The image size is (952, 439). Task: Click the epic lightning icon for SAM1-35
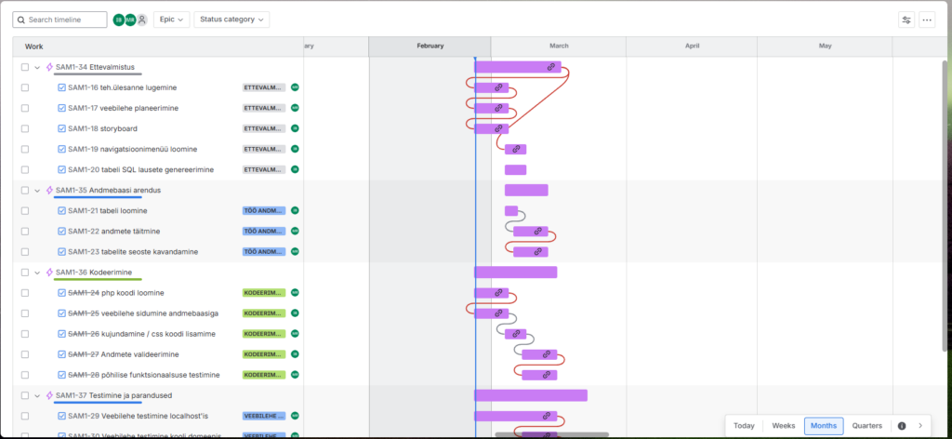[x=49, y=191]
